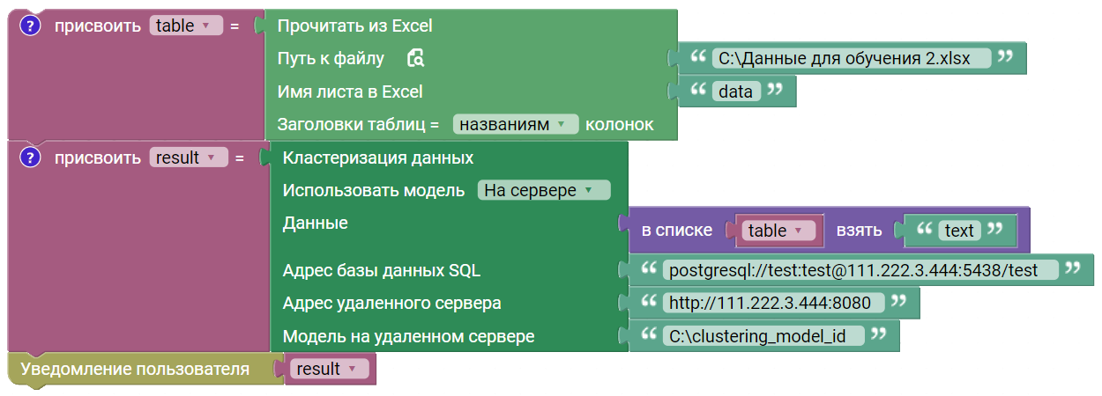Open the result dropdown in Уведомление пользователя block
The image size is (1102, 396).
pos(329,369)
